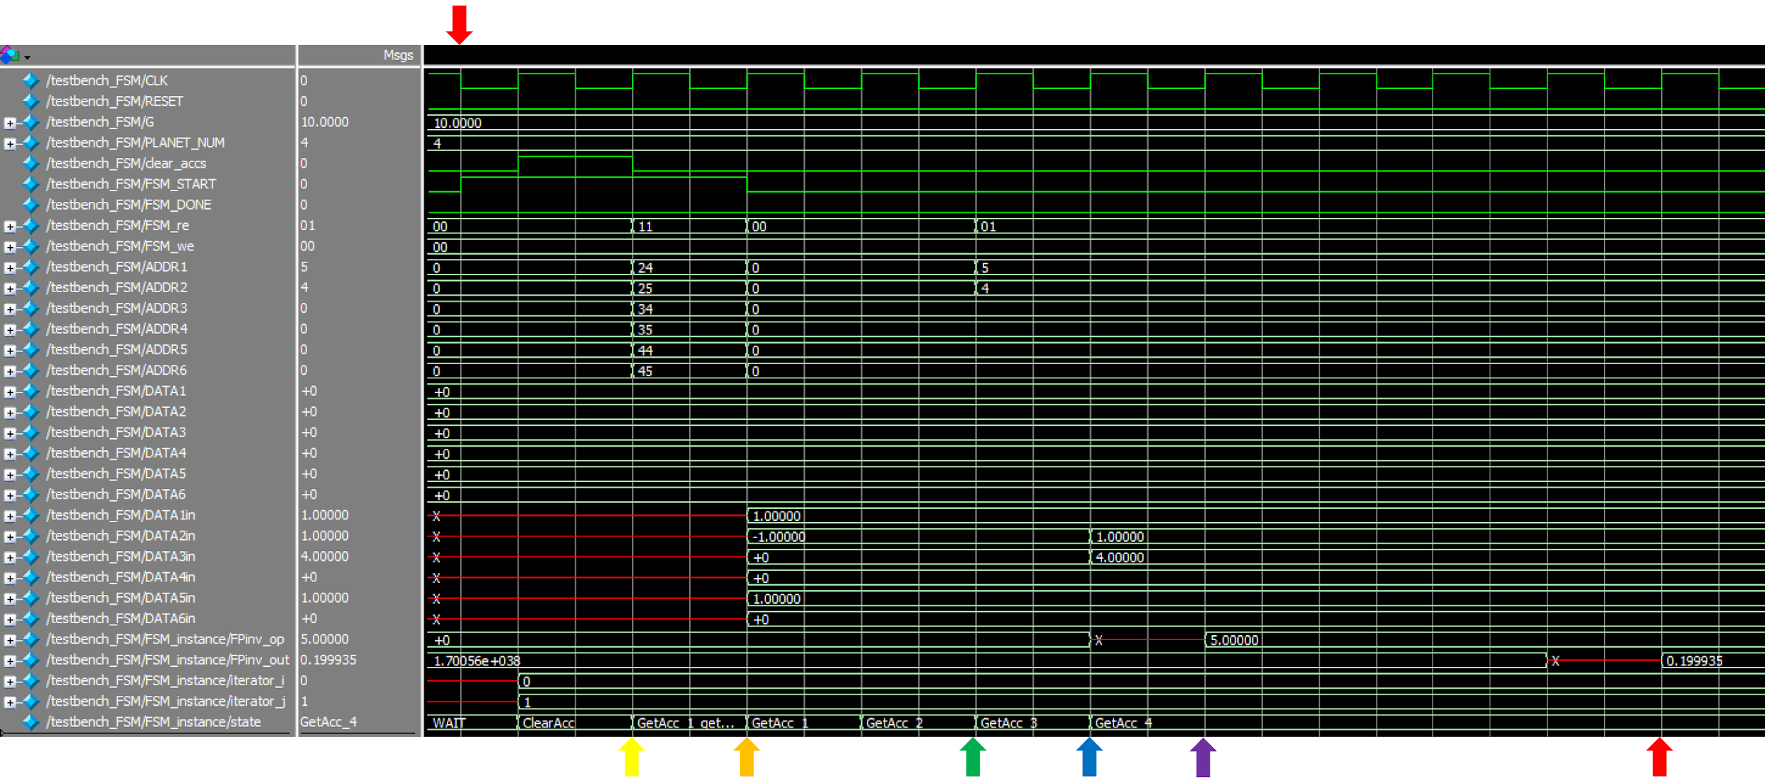Click the clear_accs signal diamond icon
This screenshot has height=784, width=1765.
[x=30, y=163]
